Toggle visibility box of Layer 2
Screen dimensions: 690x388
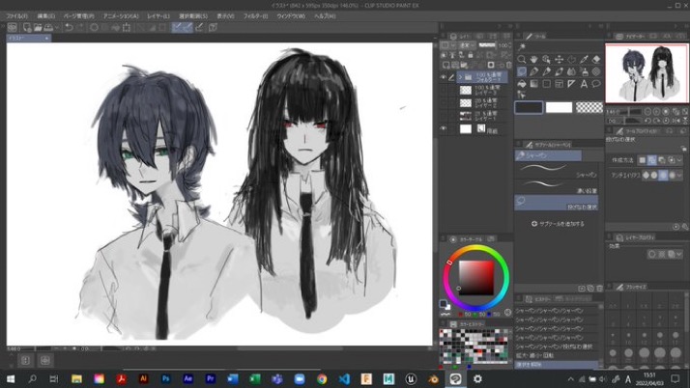(444, 103)
